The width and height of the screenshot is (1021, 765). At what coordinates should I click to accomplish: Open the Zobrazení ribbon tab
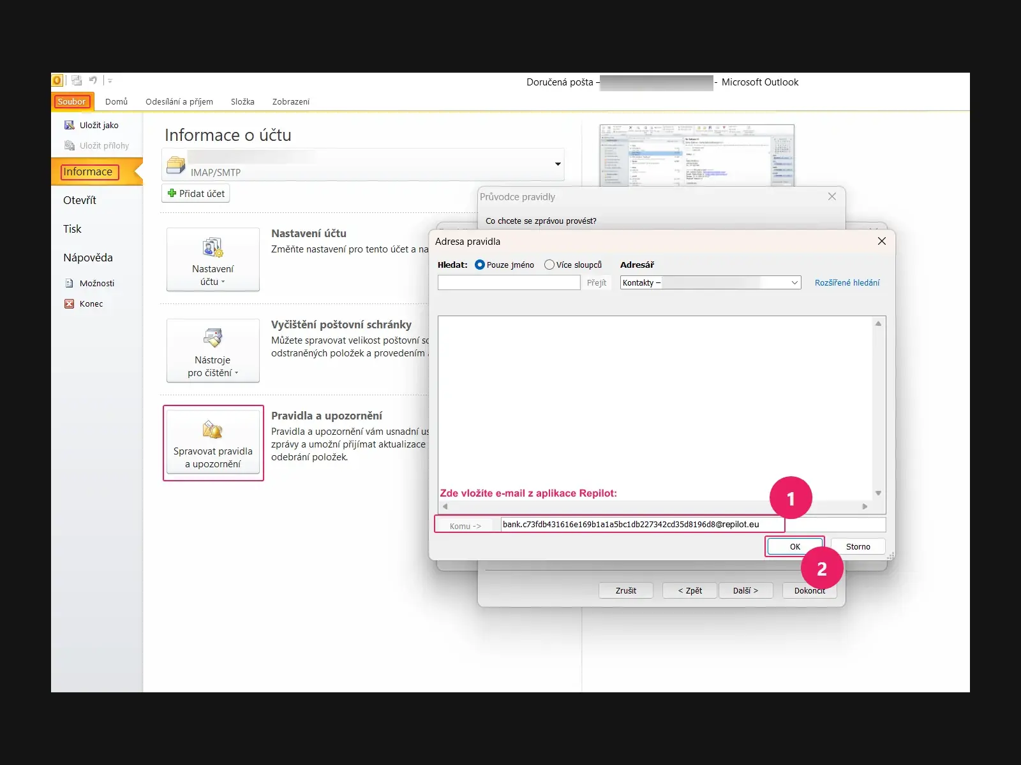(291, 101)
